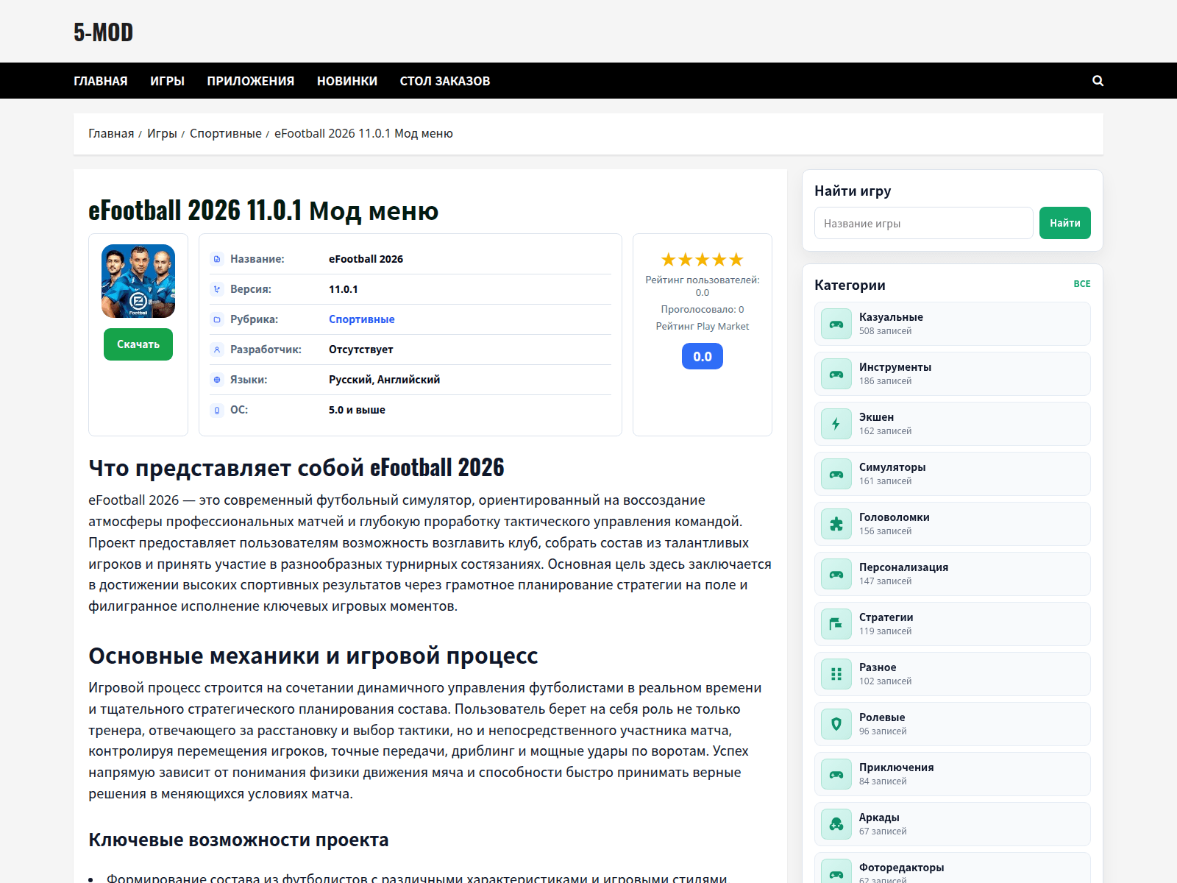The width and height of the screenshot is (1177, 883).
Task: Click the green Найти search button
Action: point(1065,223)
